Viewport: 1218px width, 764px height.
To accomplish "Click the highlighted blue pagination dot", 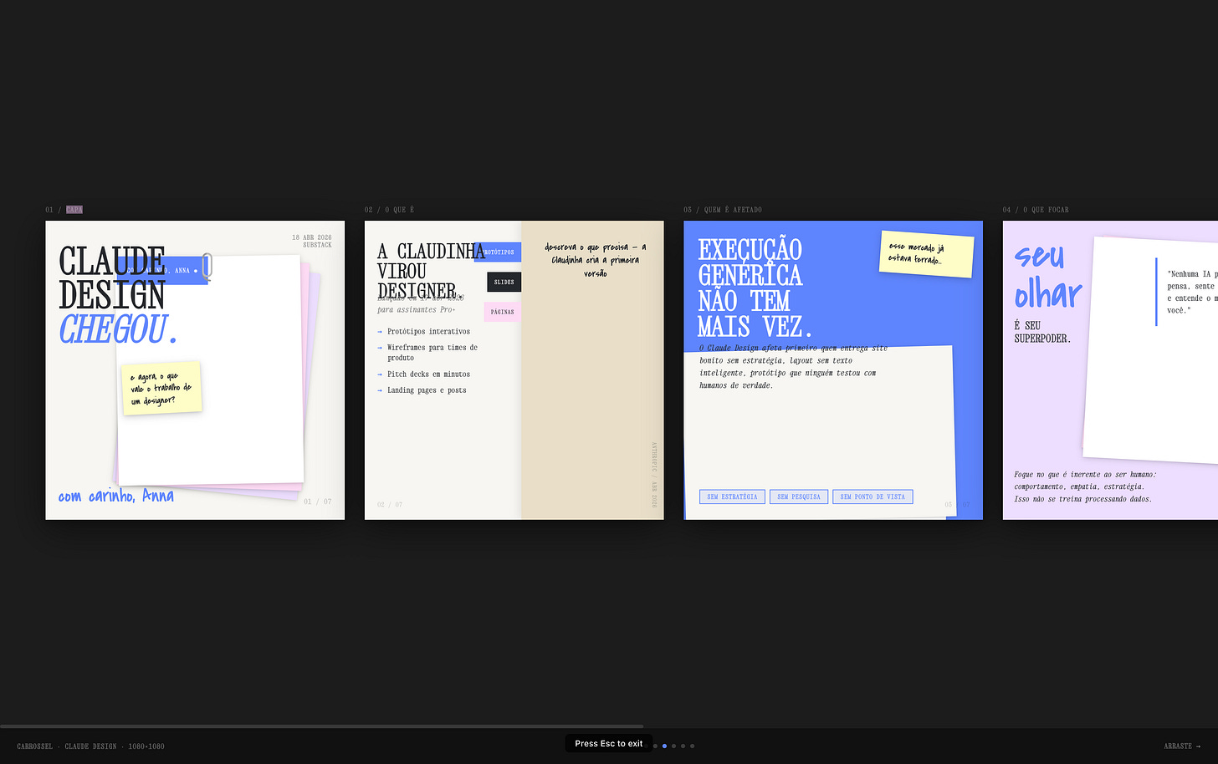I will pos(664,746).
